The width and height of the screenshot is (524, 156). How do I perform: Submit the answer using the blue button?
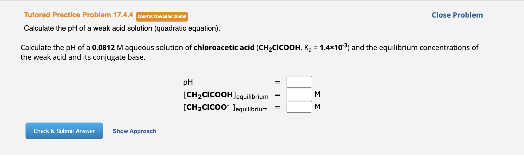[x=64, y=131]
